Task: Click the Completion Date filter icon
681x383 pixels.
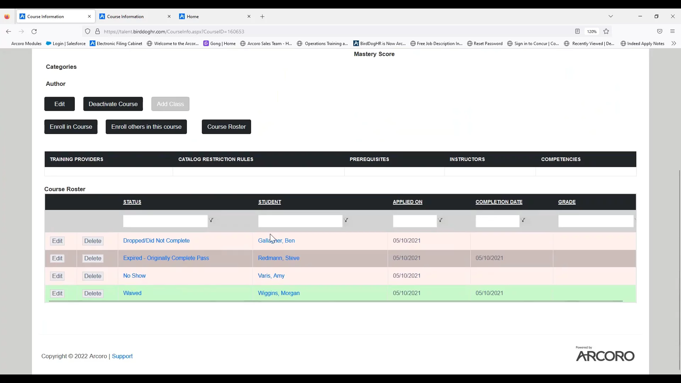Action: click(x=523, y=220)
